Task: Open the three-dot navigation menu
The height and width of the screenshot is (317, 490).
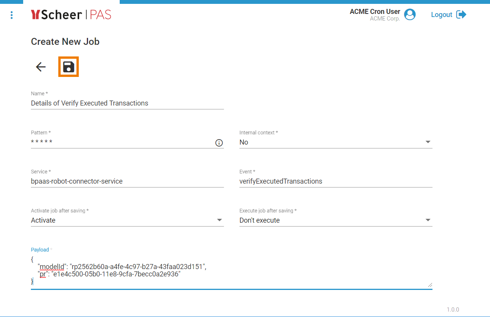Action: coord(12,15)
